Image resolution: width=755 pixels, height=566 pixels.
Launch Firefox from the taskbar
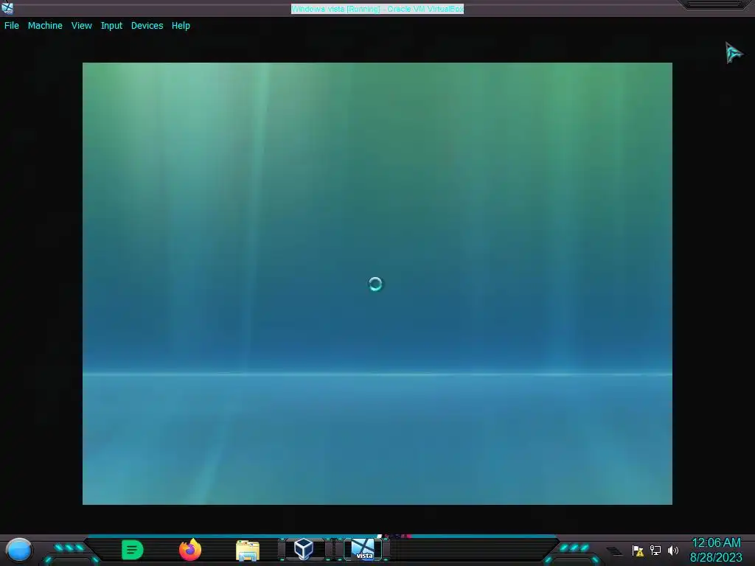tap(190, 550)
